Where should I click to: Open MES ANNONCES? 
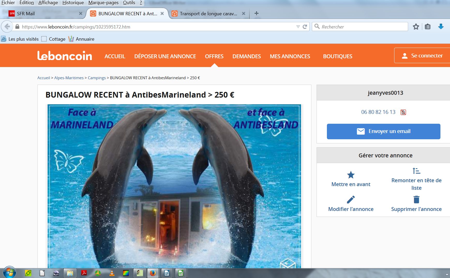tap(290, 56)
